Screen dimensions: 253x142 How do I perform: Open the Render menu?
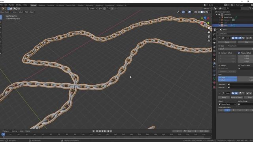(x=11, y=5)
